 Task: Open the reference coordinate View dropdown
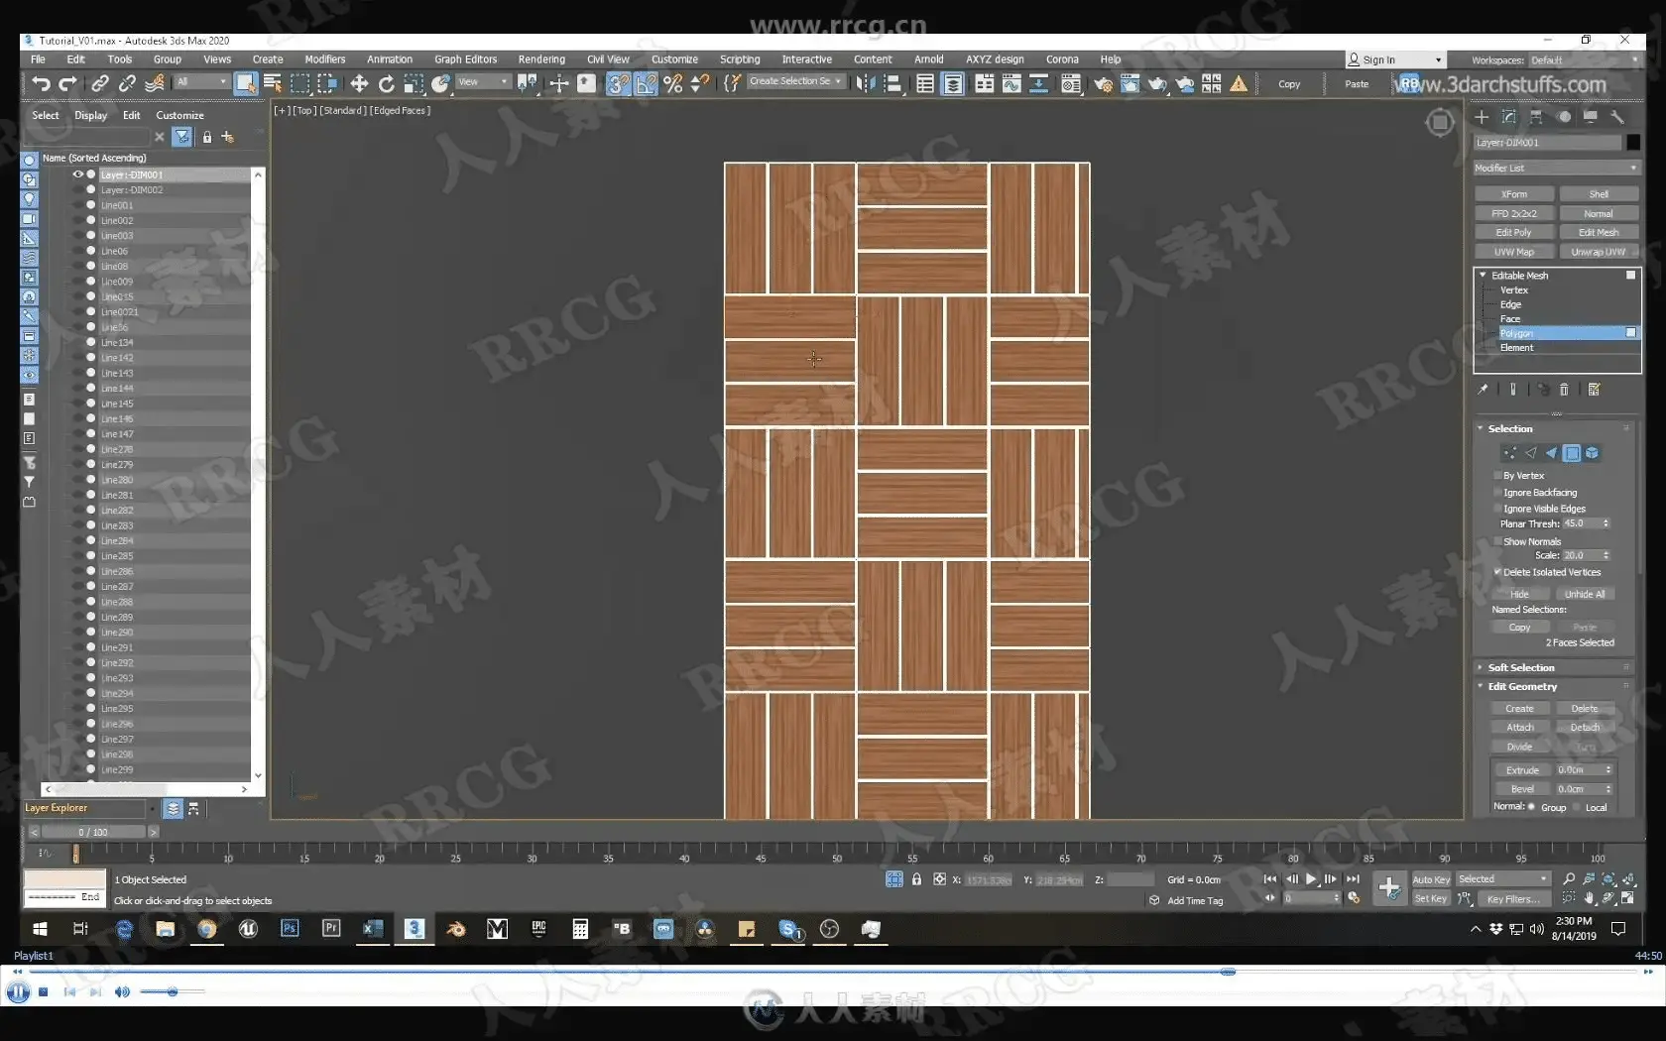pos(483,82)
